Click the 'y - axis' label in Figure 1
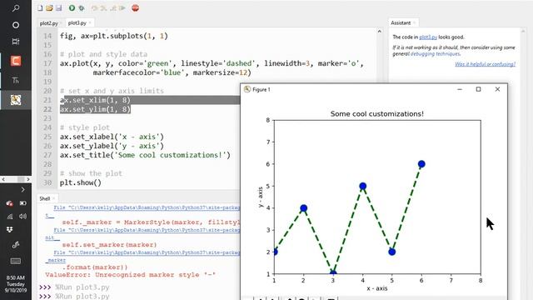The height and width of the screenshot is (300, 533). pyautogui.click(x=261, y=197)
